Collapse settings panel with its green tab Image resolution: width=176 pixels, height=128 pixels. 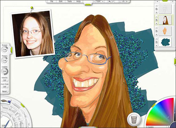(11, 50)
